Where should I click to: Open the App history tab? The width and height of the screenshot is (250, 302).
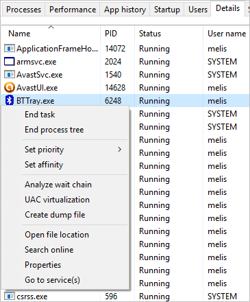(x=125, y=10)
